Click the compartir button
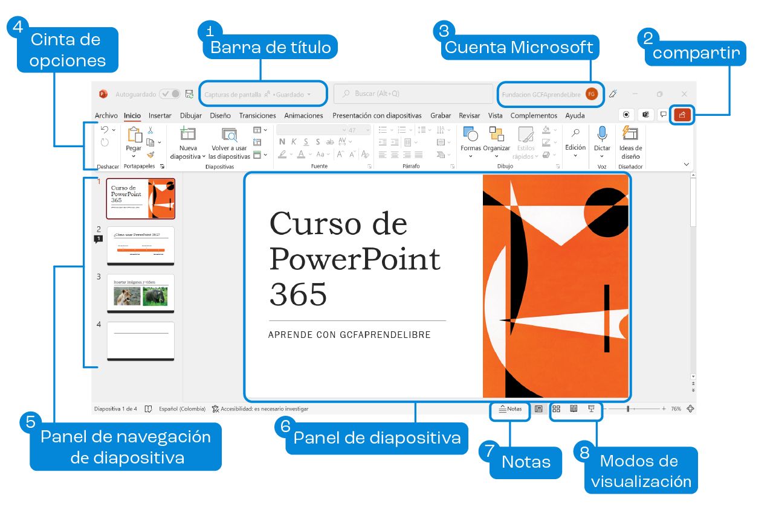 681,115
